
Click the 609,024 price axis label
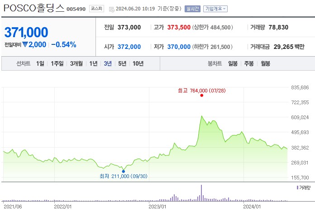(x=300, y=117)
